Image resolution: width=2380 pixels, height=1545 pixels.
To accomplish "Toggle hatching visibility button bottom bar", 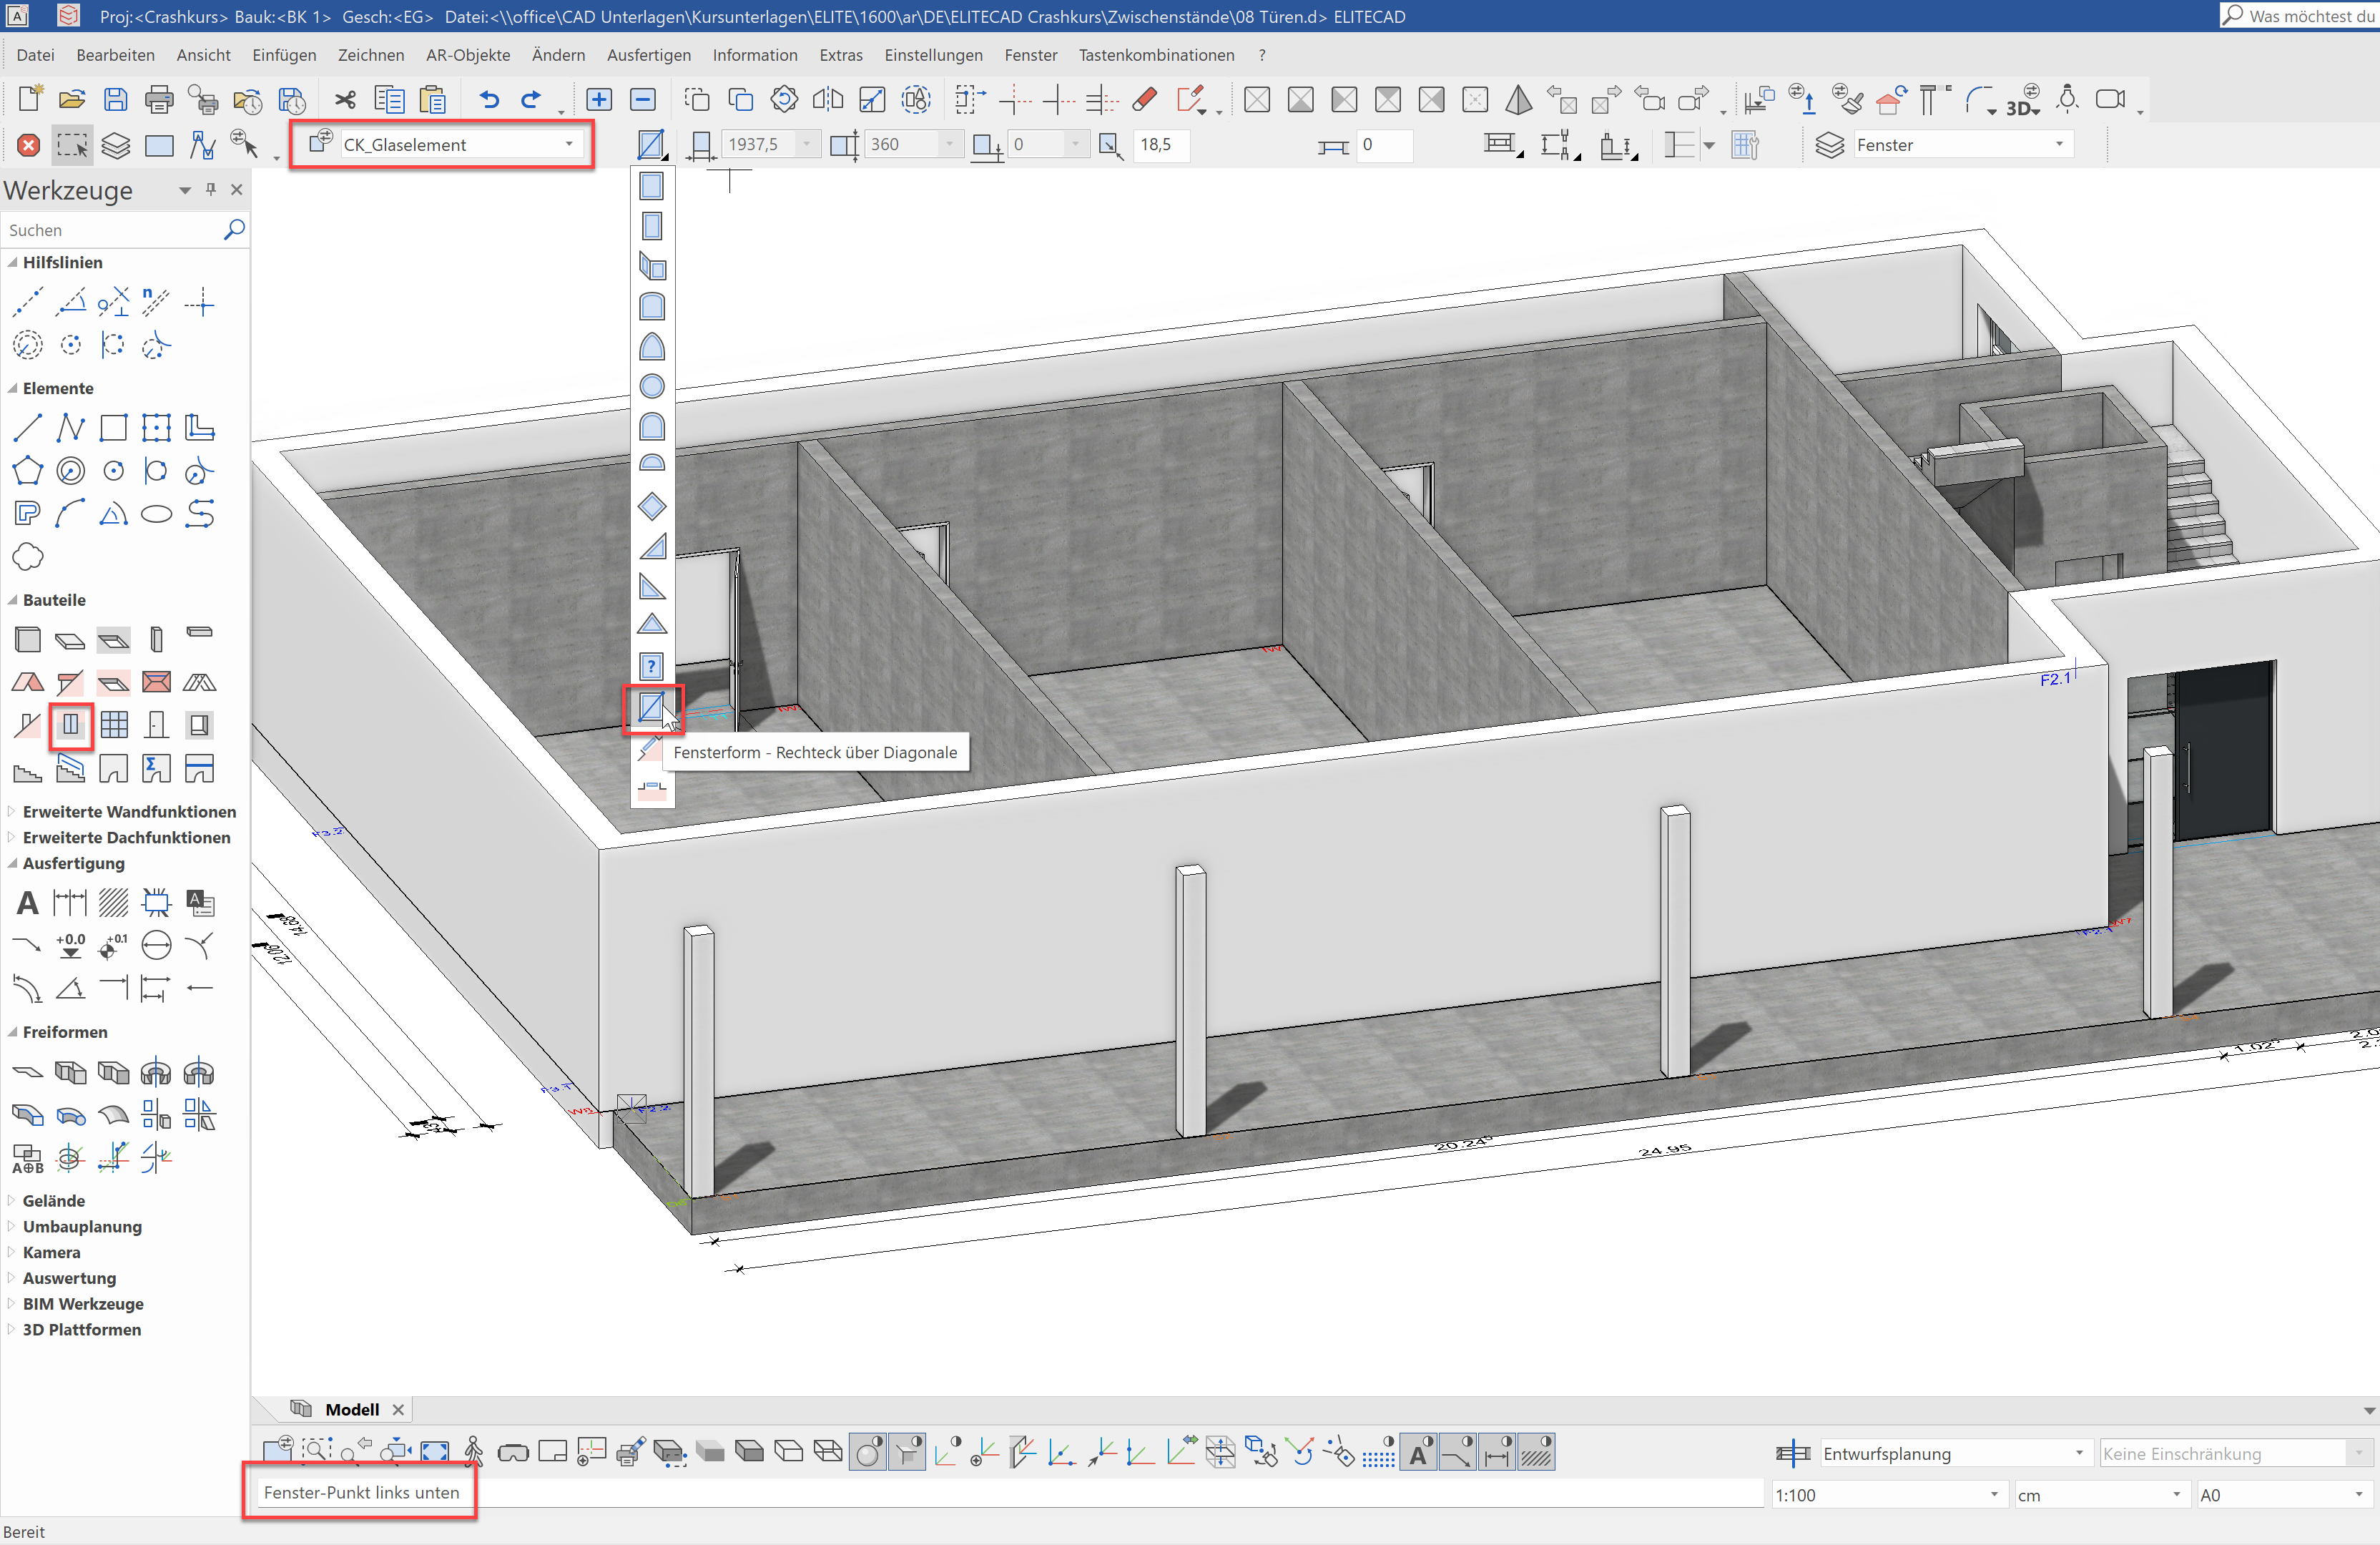I will (1536, 1452).
